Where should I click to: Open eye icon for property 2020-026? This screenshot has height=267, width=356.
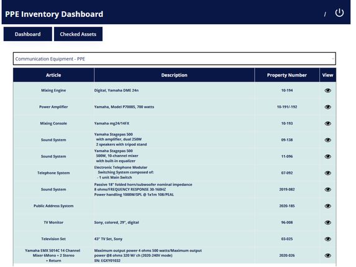pyautogui.click(x=327, y=255)
